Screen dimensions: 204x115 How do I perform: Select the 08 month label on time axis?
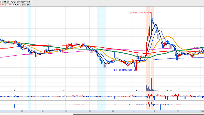point(90,111)
